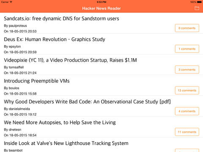Tap the status bar clock

pos(101,2)
